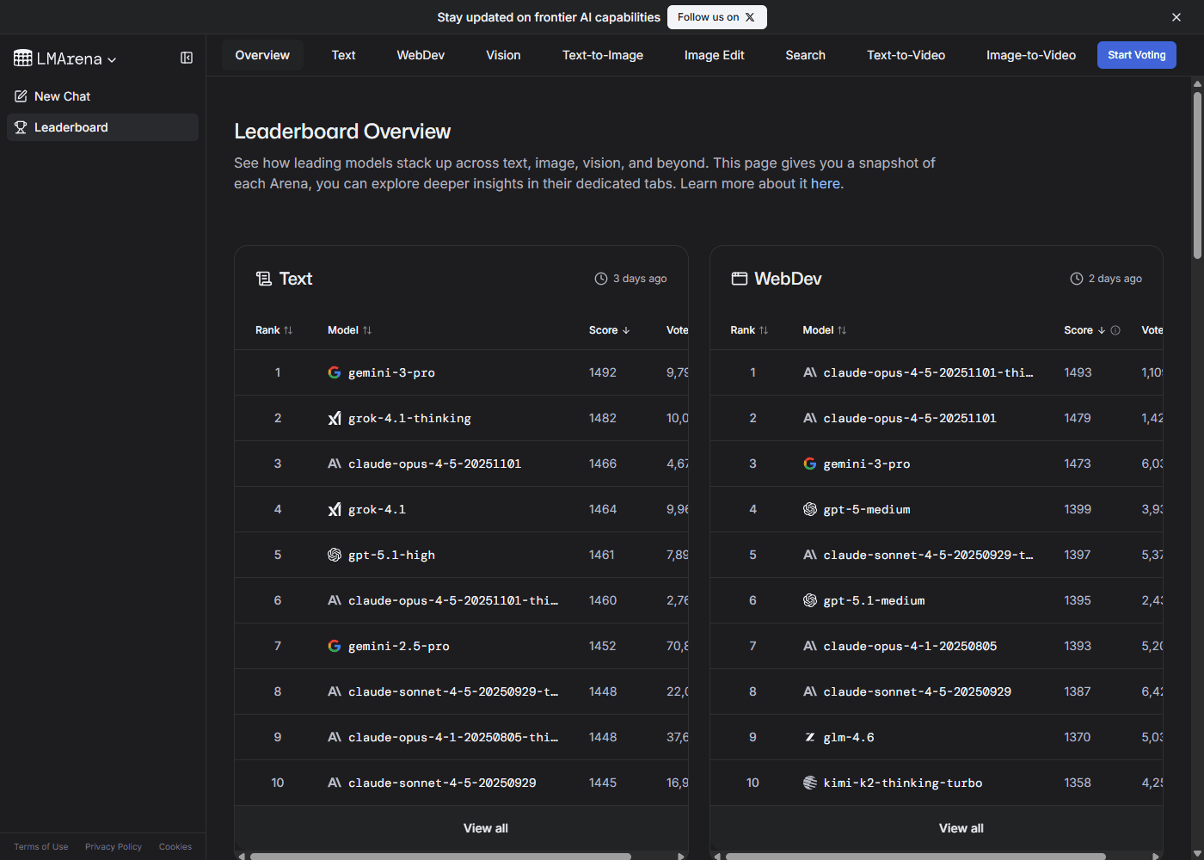Click the kimi-k2-thinking-turbo model name

point(903,783)
